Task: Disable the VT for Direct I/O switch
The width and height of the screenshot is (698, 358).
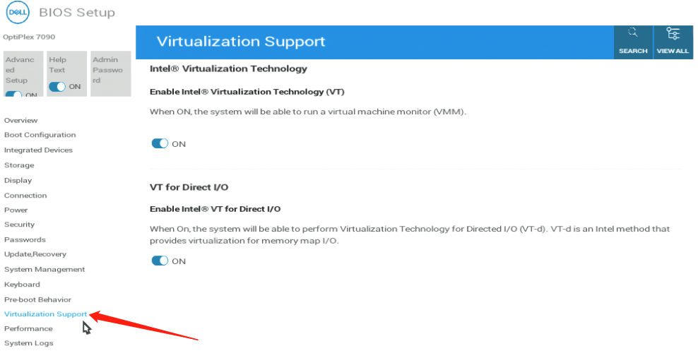Action: click(x=160, y=261)
